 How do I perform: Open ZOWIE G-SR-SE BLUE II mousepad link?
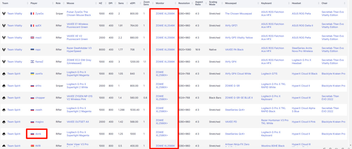point(239,98)
